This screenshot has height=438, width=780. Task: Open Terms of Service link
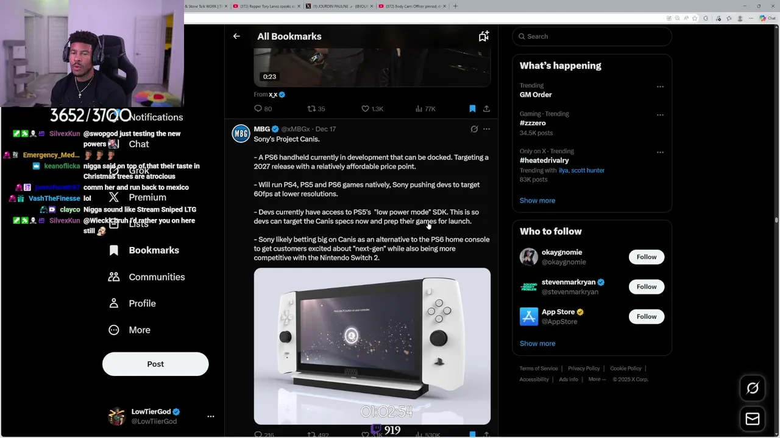tap(539, 369)
